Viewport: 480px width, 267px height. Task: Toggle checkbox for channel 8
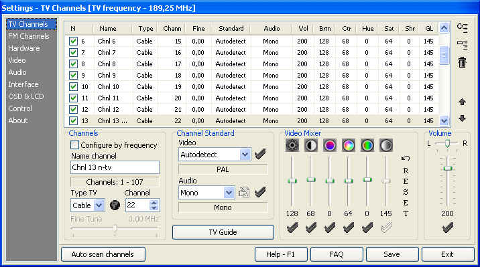point(73,64)
